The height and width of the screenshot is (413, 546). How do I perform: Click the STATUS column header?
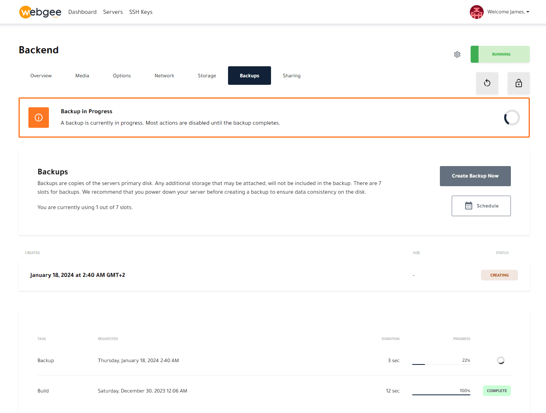click(x=502, y=253)
